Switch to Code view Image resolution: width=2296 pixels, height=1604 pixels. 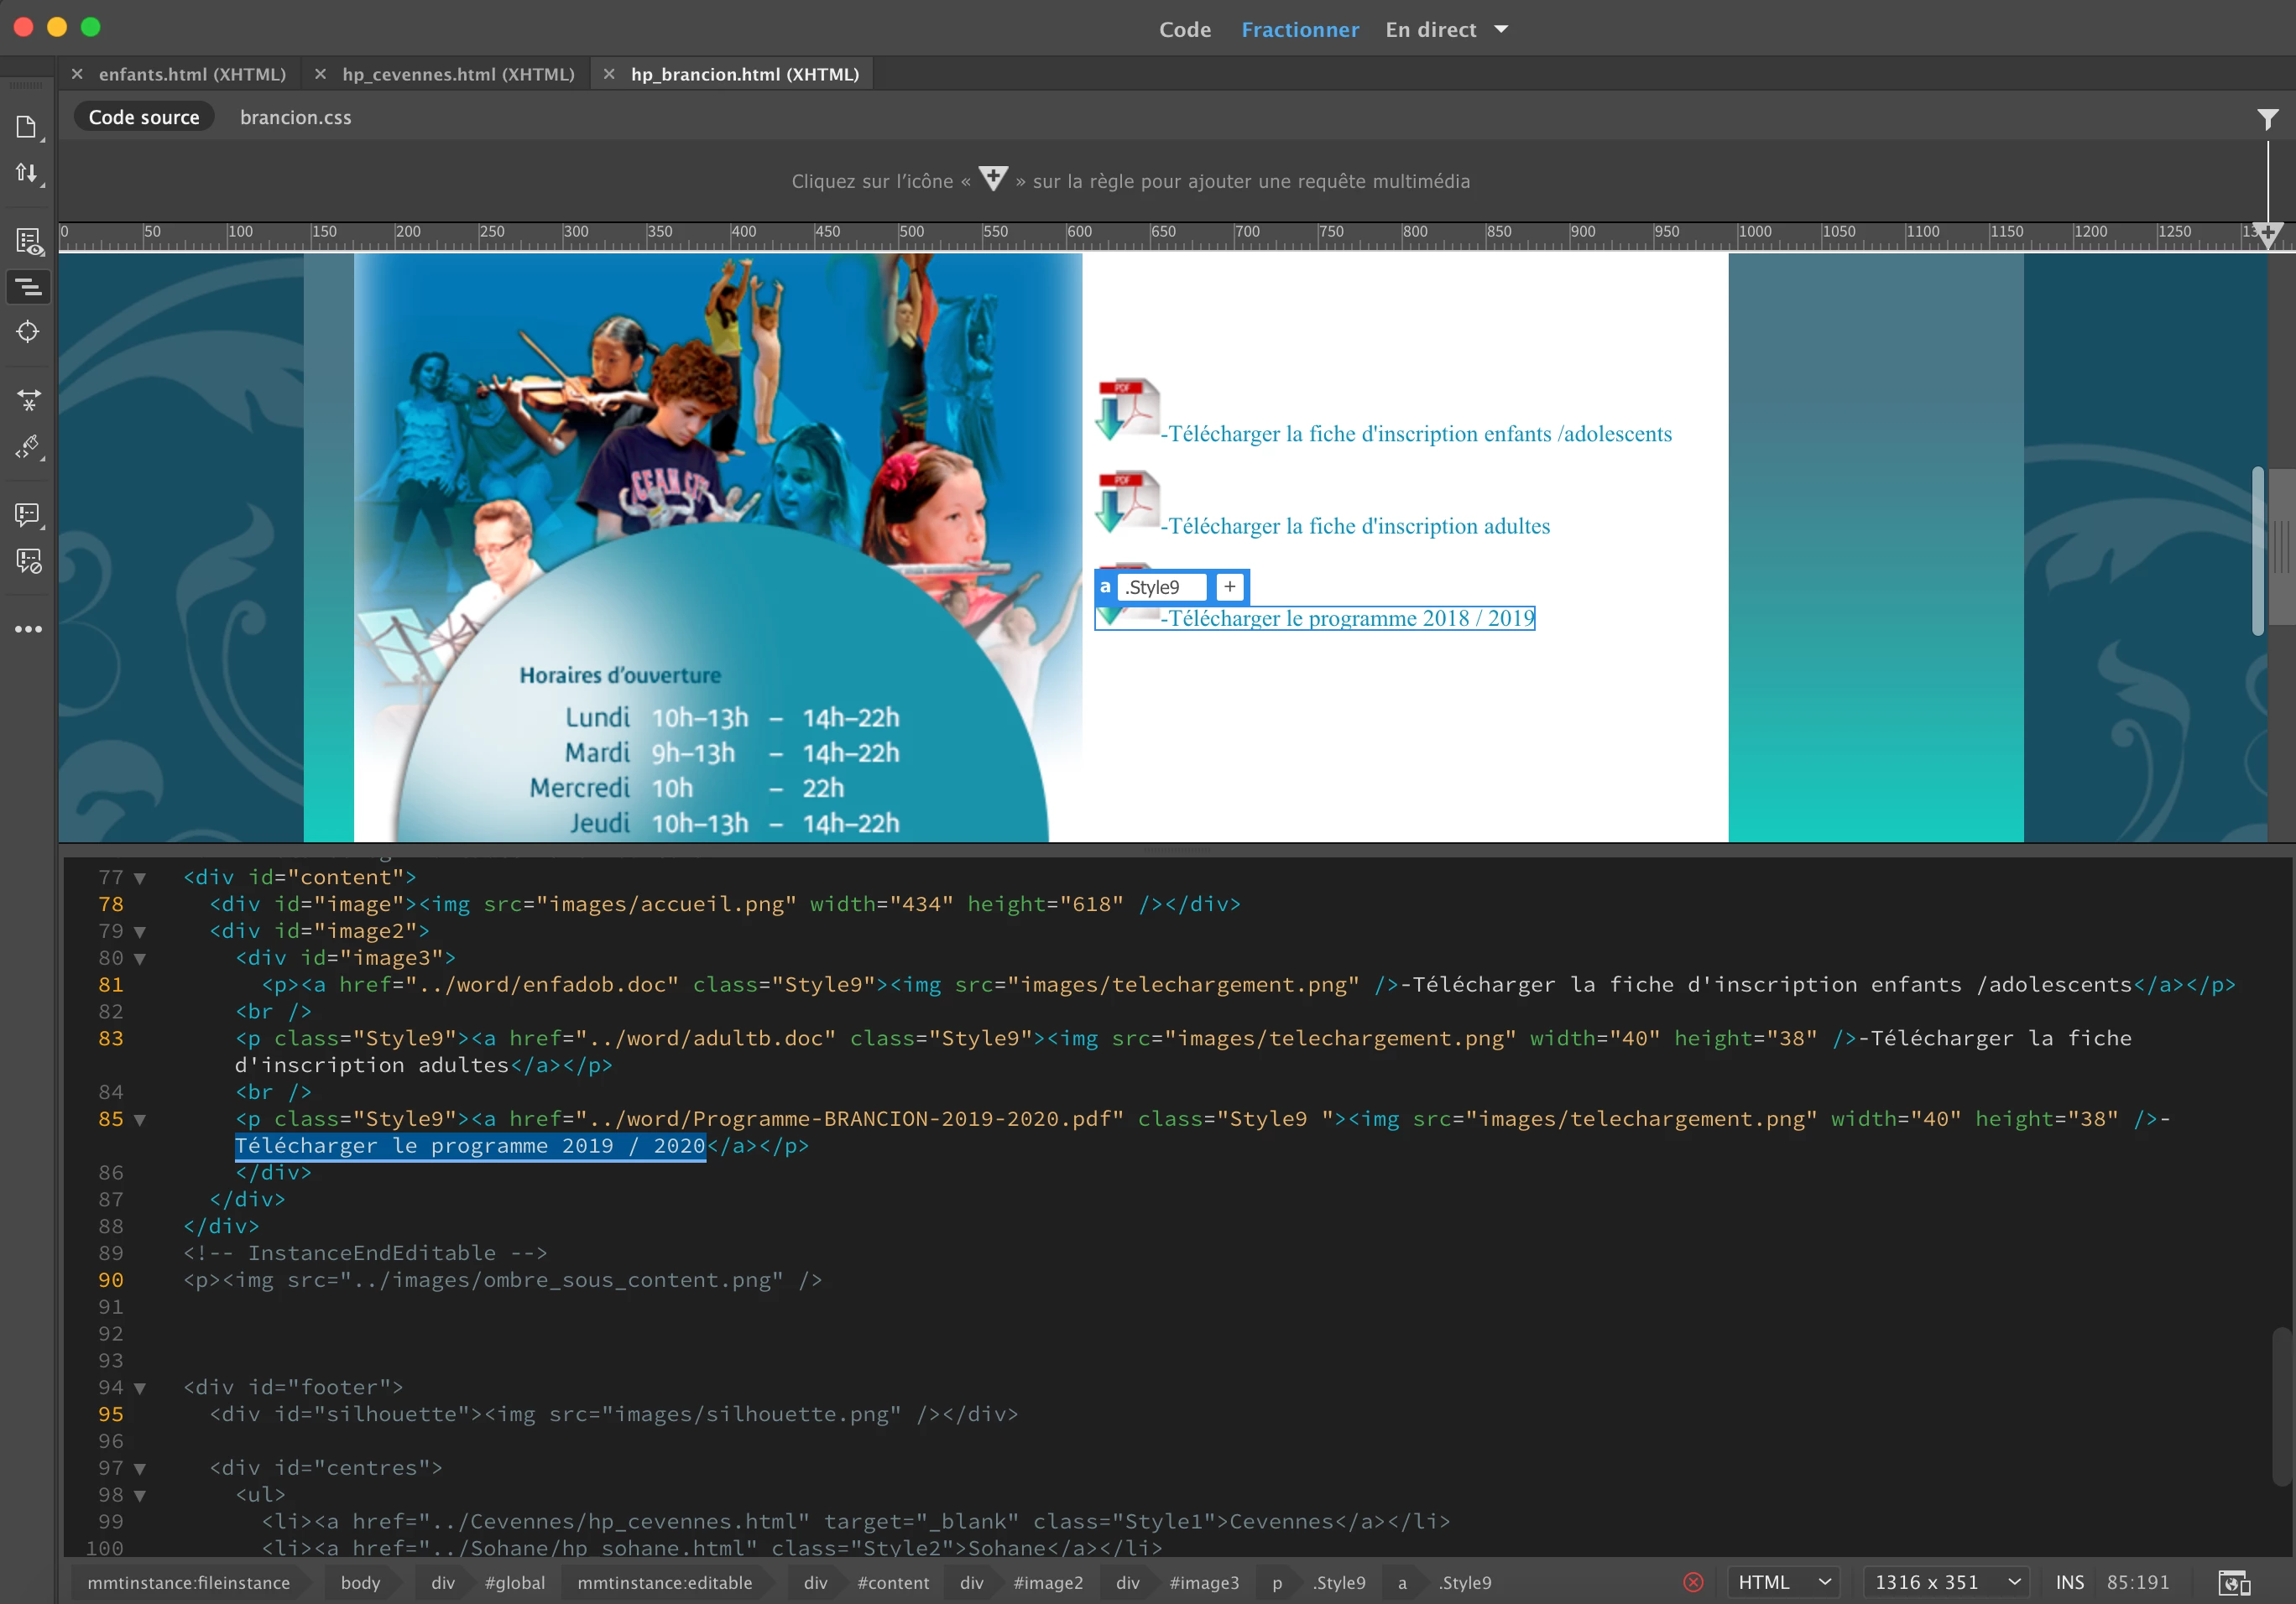click(x=1184, y=30)
